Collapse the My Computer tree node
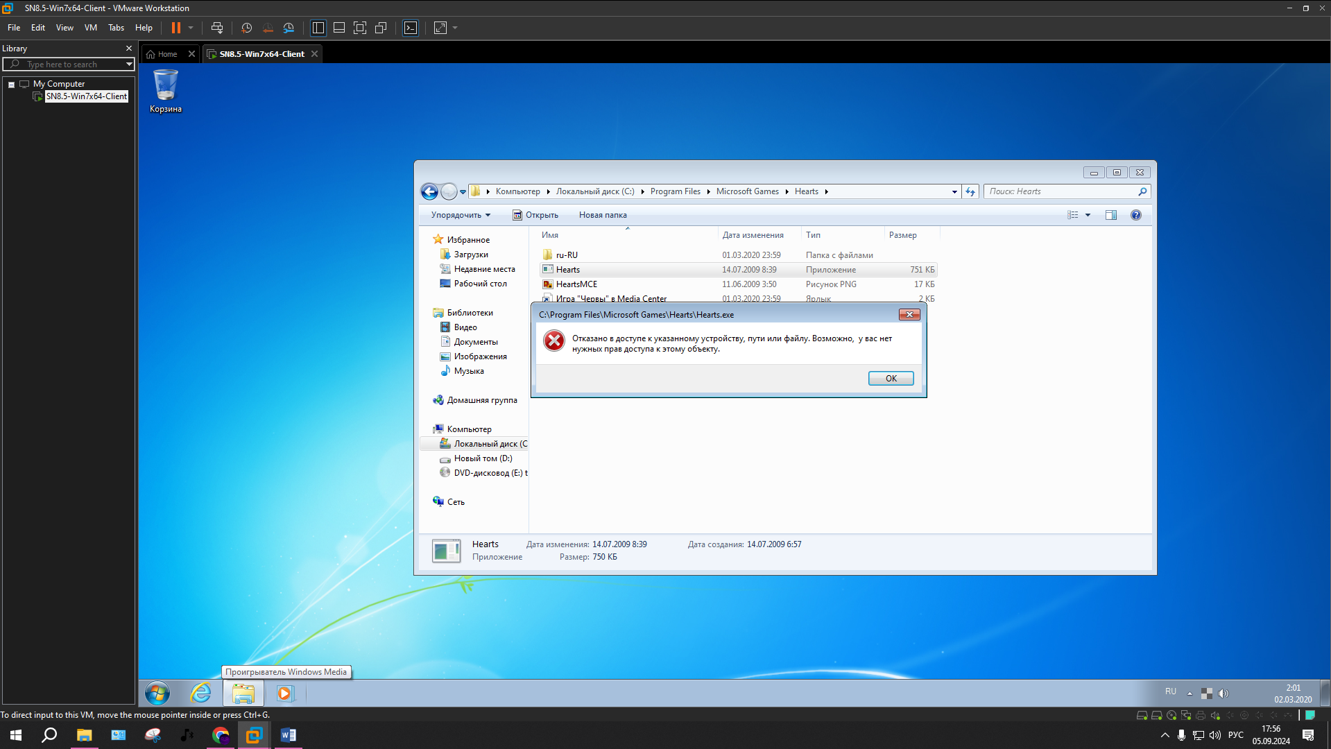Viewport: 1331px width, 749px height. (x=11, y=85)
